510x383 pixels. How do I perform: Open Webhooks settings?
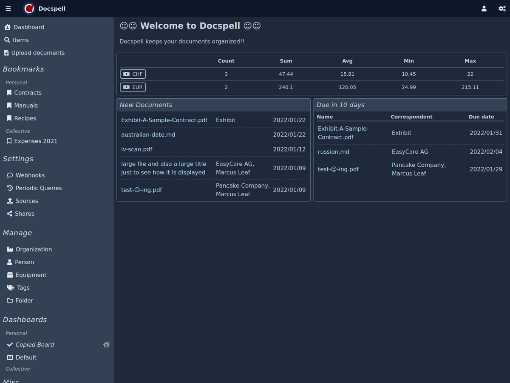[x=30, y=175]
